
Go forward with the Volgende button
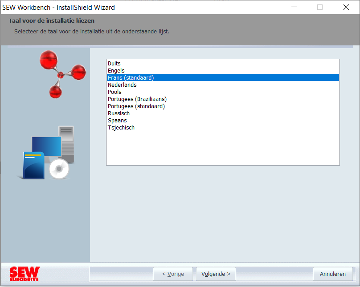click(216, 274)
